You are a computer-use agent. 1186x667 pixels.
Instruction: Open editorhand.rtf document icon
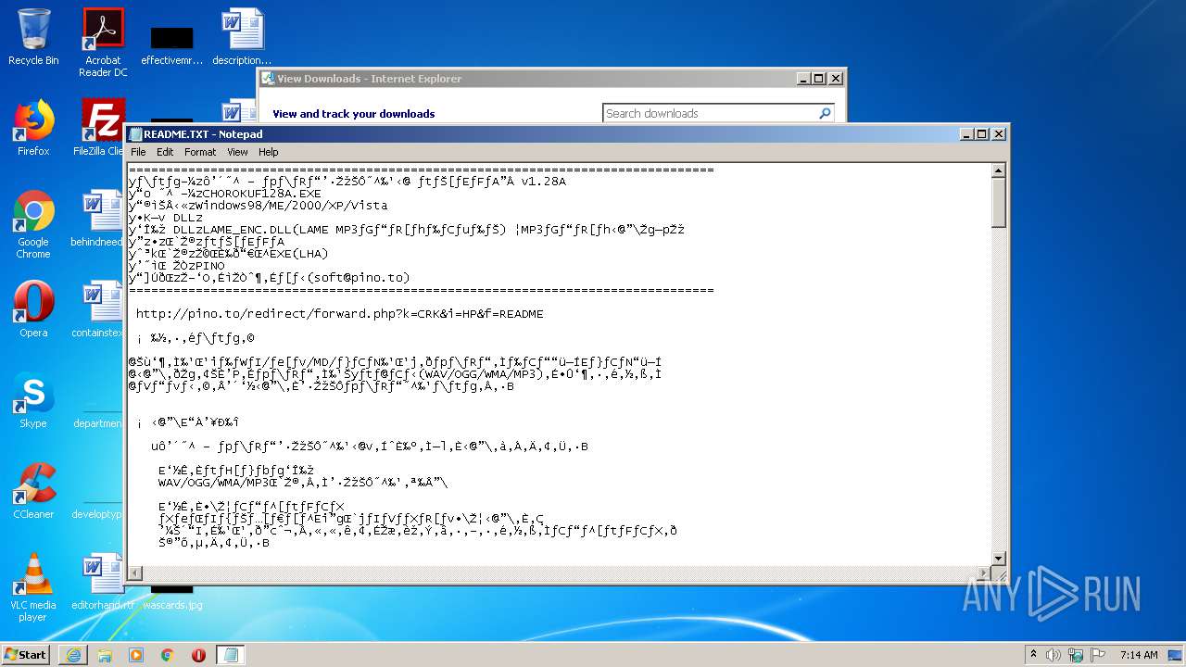coord(103,582)
